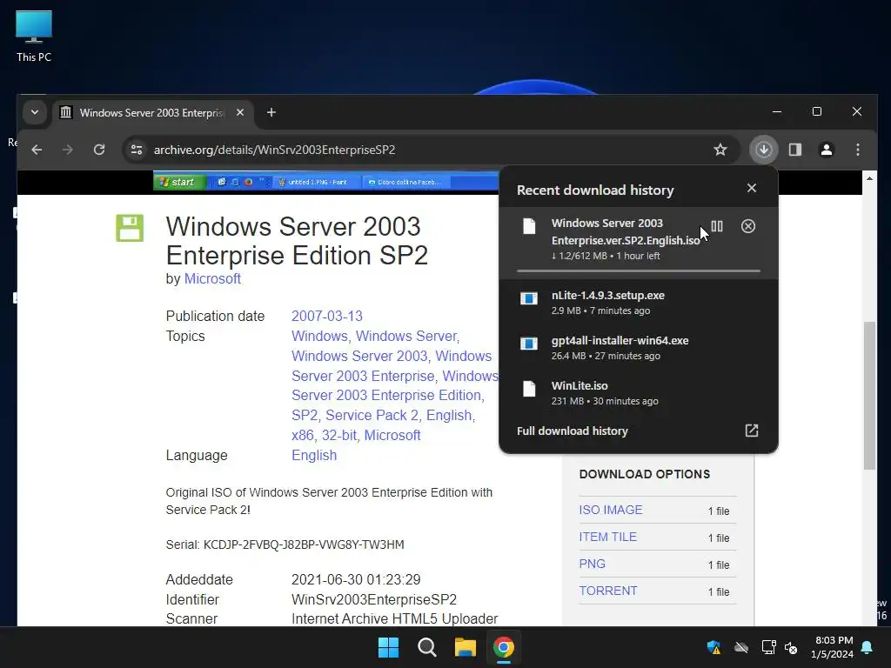This screenshot has height=668, width=891.
Task: Click the nLite setup file icon
Action: click(x=529, y=298)
